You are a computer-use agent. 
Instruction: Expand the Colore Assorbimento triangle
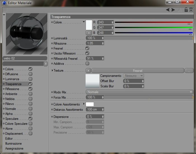(84, 104)
